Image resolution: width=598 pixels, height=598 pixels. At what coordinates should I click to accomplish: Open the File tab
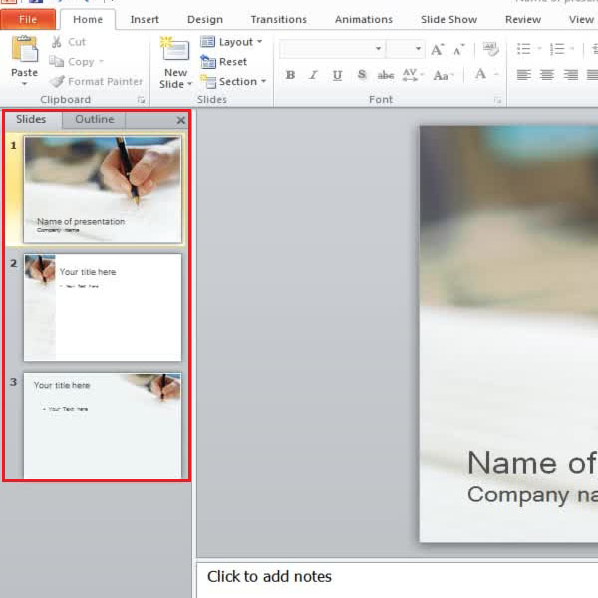point(28,20)
